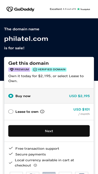Click the Premium diamond badge
The width and height of the screenshot is (98, 174).
point(19,70)
